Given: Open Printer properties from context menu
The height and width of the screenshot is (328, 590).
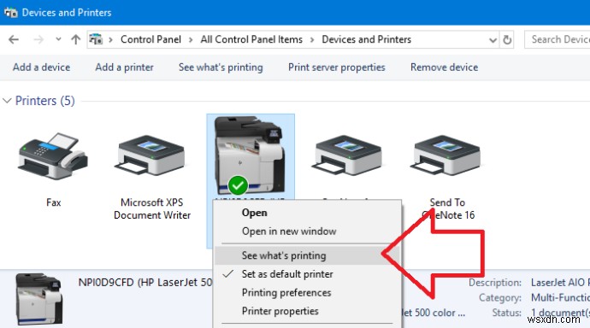Looking at the screenshot, I should (308, 311).
